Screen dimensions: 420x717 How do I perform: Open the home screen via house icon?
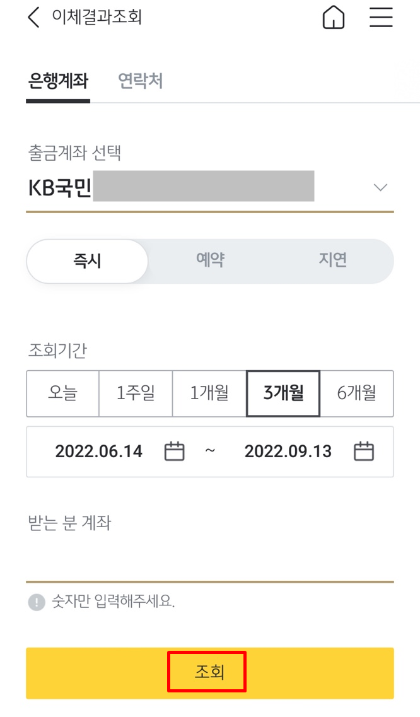333,18
